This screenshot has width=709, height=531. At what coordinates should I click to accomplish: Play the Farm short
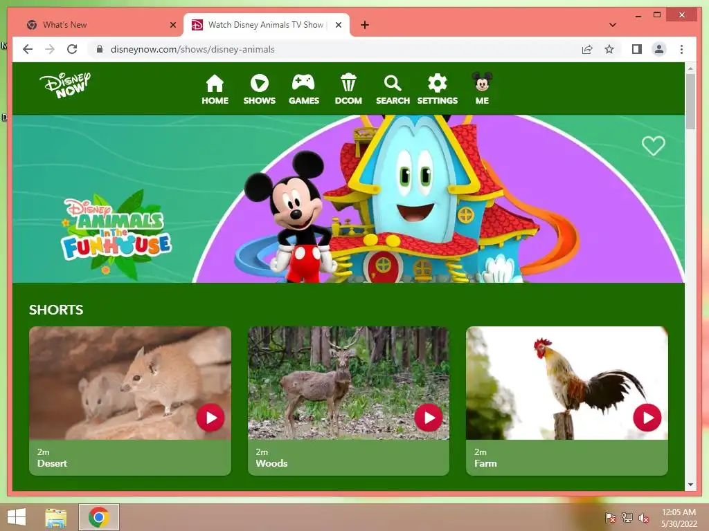click(647, 418)
